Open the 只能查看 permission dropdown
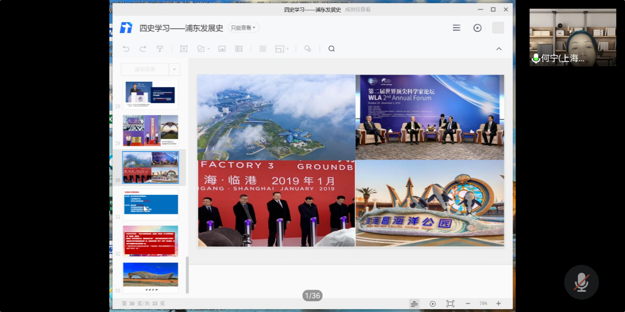Viewport: 625px width, 312px height. point(243,28)
